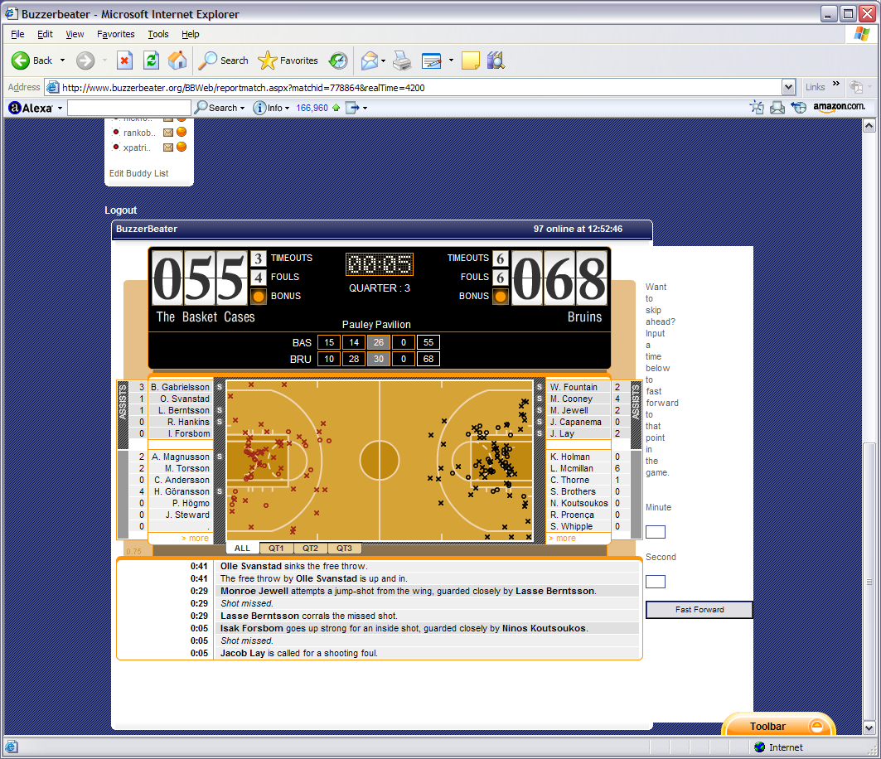Open the Favorites pane
Image resolution: width=881 pixels, height=759 pixels.
point(288,60)
